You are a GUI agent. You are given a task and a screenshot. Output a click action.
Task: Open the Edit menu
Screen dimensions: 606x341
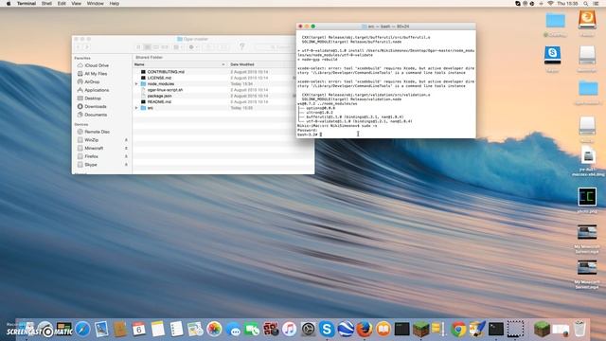pos(62,4)
